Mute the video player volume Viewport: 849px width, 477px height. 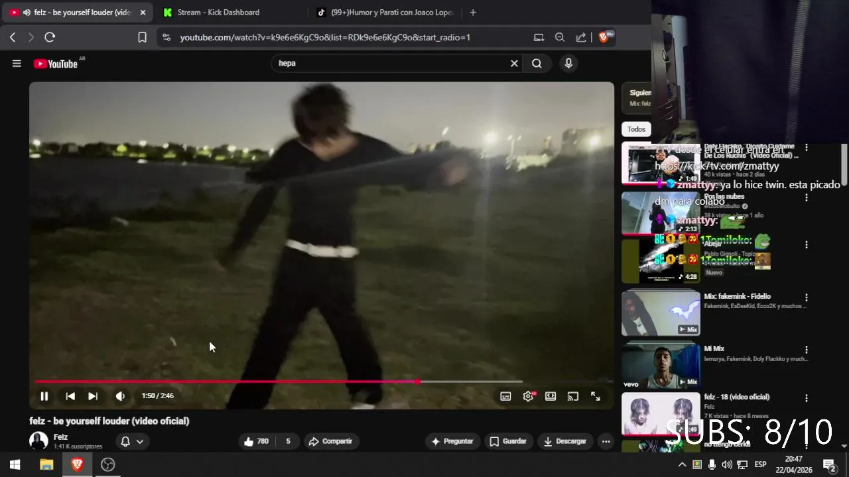[x=120, y=396]
